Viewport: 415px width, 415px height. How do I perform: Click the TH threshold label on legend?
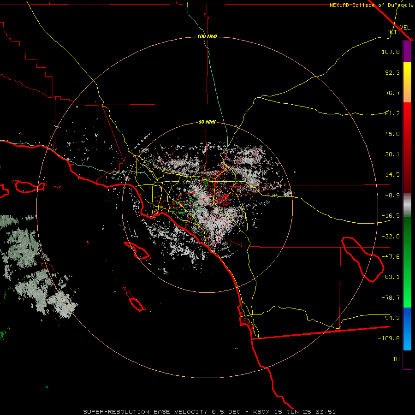(396, 359)
